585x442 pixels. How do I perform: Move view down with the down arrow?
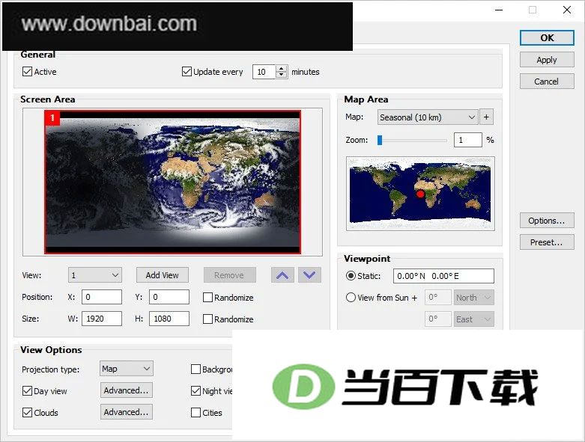309,275
